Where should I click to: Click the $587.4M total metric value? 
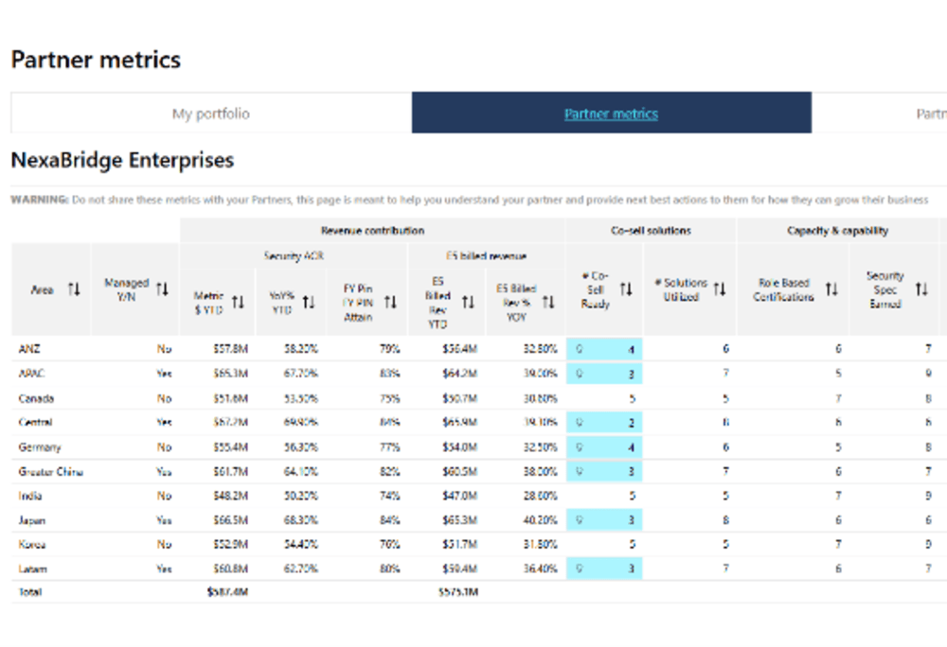point(227,591)
